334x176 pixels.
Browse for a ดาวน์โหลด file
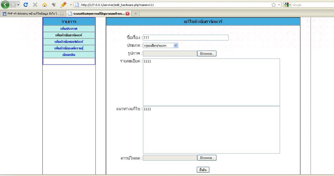tap(207, 158)
